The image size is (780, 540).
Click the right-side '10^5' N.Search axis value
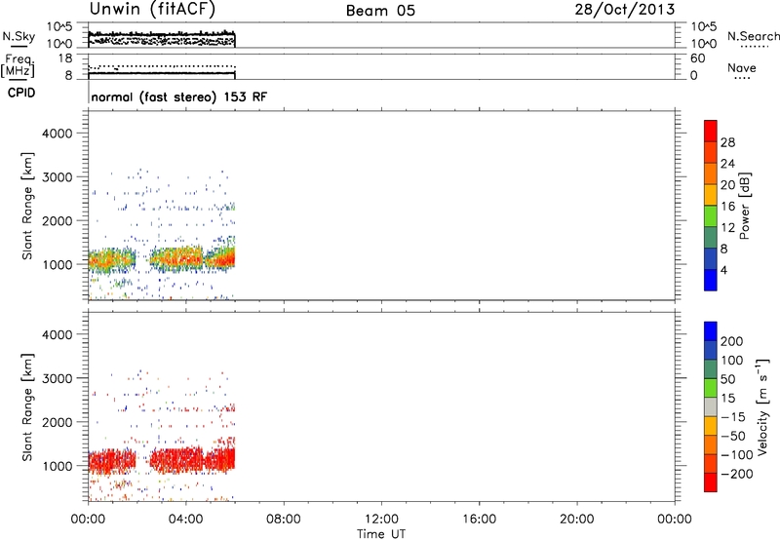click(704, 27)
